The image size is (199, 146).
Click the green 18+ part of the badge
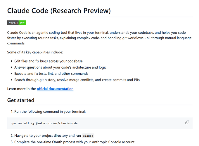pyautogui.click(x=22, y=22)
